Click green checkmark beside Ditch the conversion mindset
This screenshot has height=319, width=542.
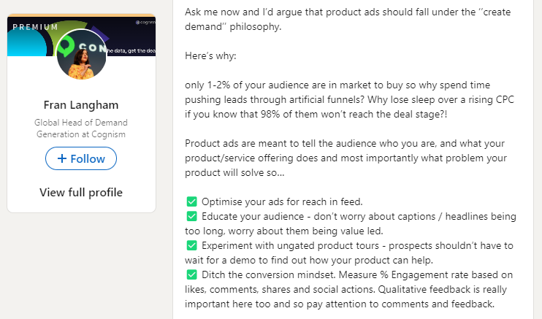pyautogui.click(x=192, y=274)
